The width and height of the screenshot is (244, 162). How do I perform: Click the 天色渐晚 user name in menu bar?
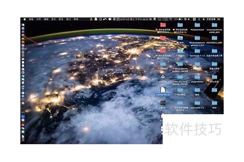point(211,19)
